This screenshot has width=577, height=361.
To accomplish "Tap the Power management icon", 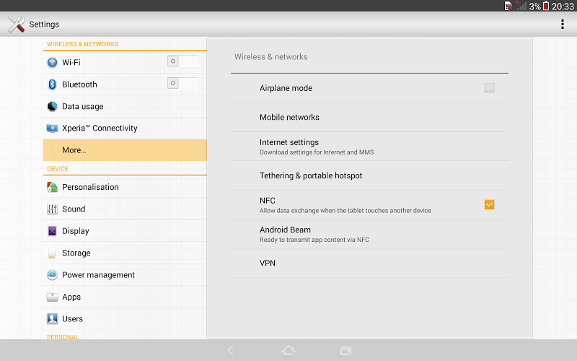I will tap(52, 275).
